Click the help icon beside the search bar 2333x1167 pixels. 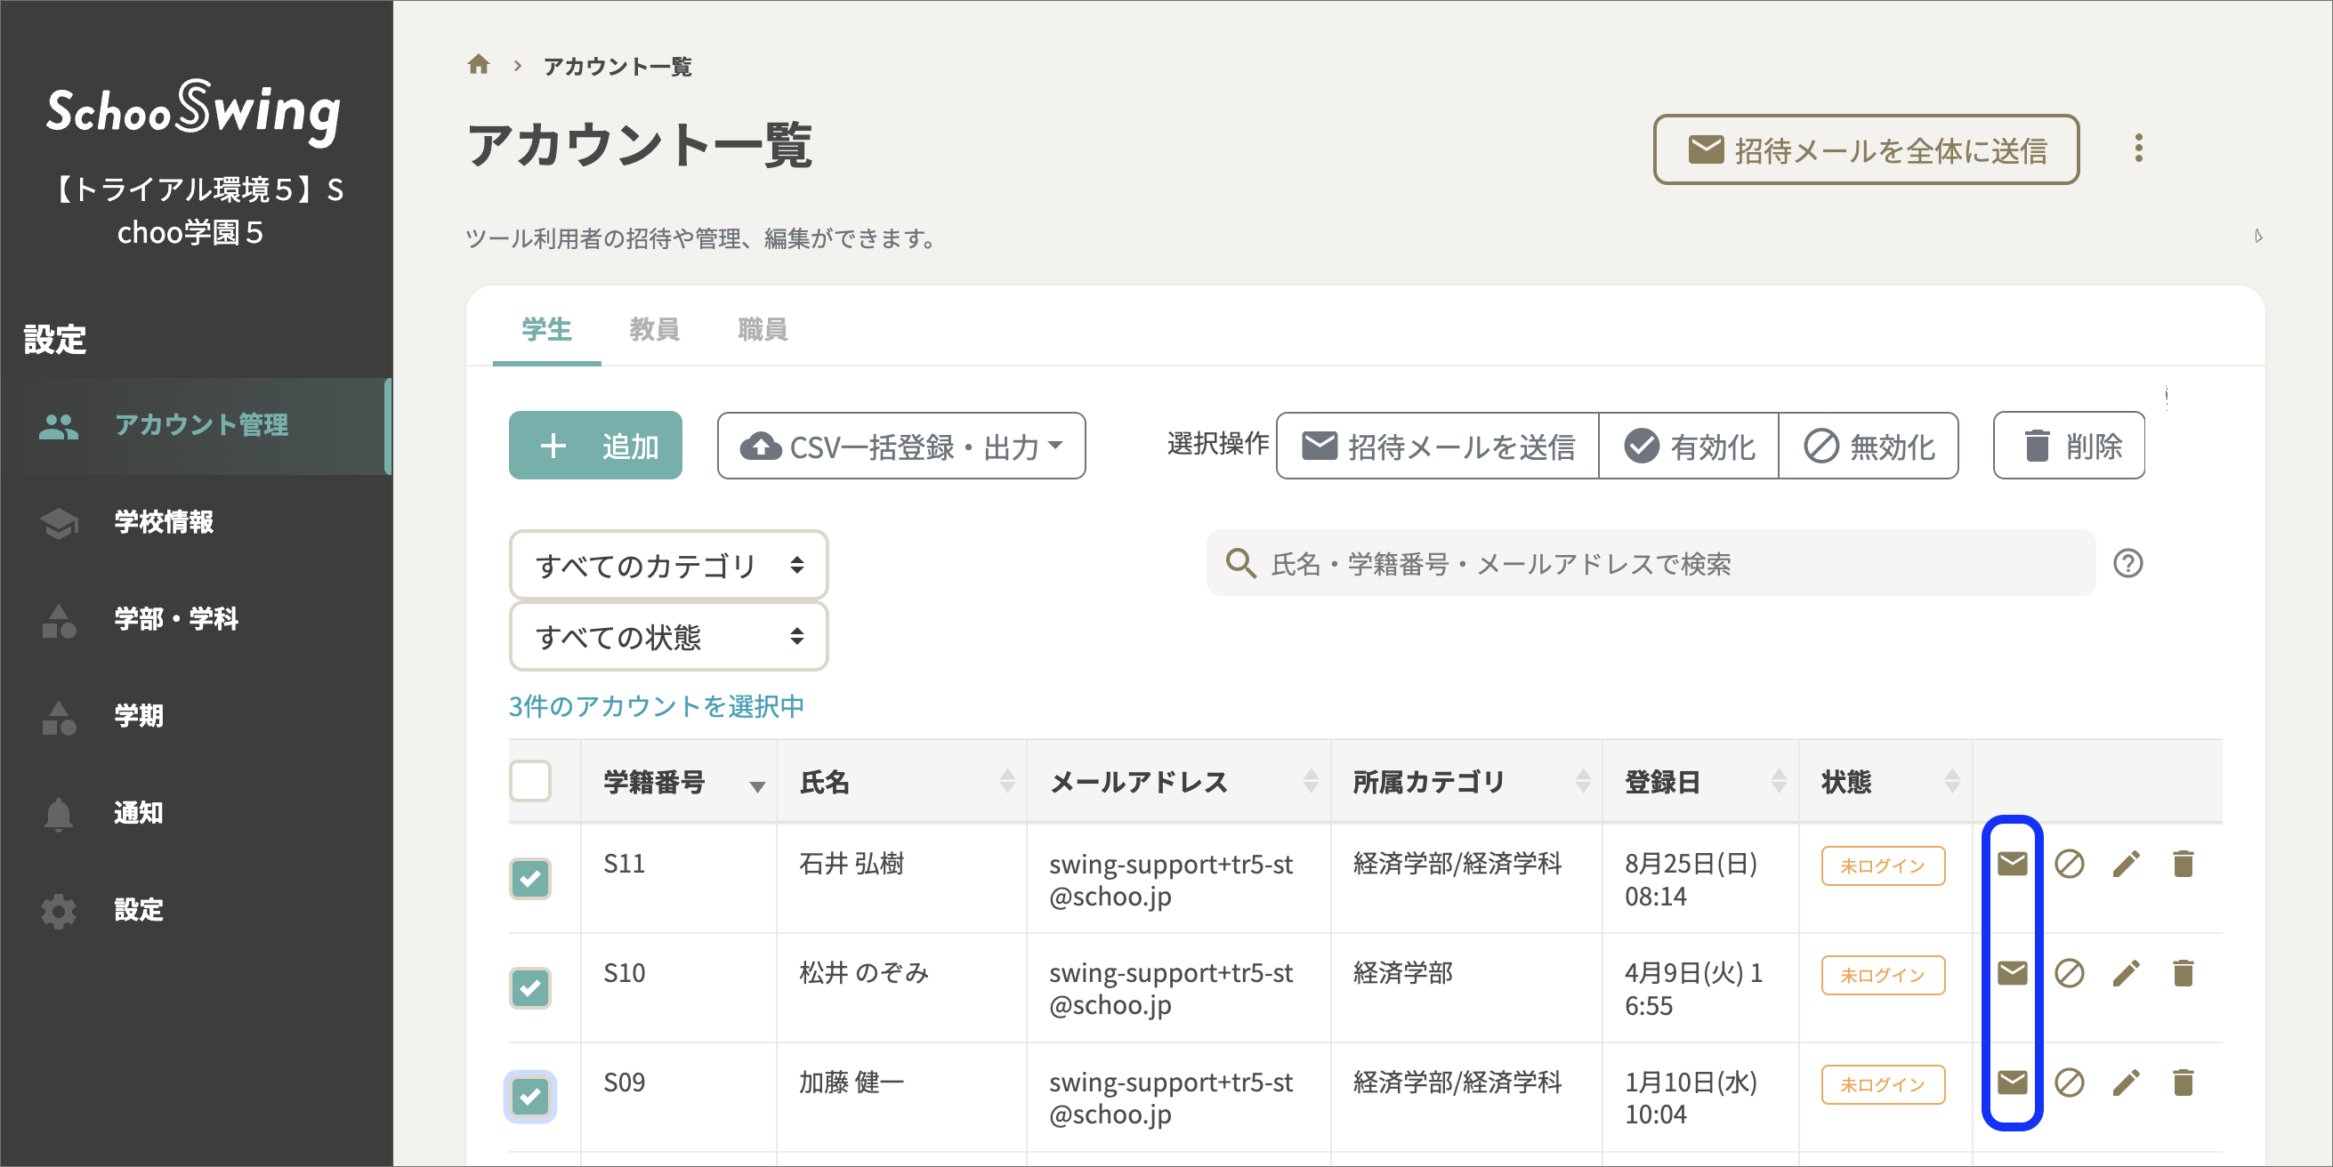[x=2130, y=565]
